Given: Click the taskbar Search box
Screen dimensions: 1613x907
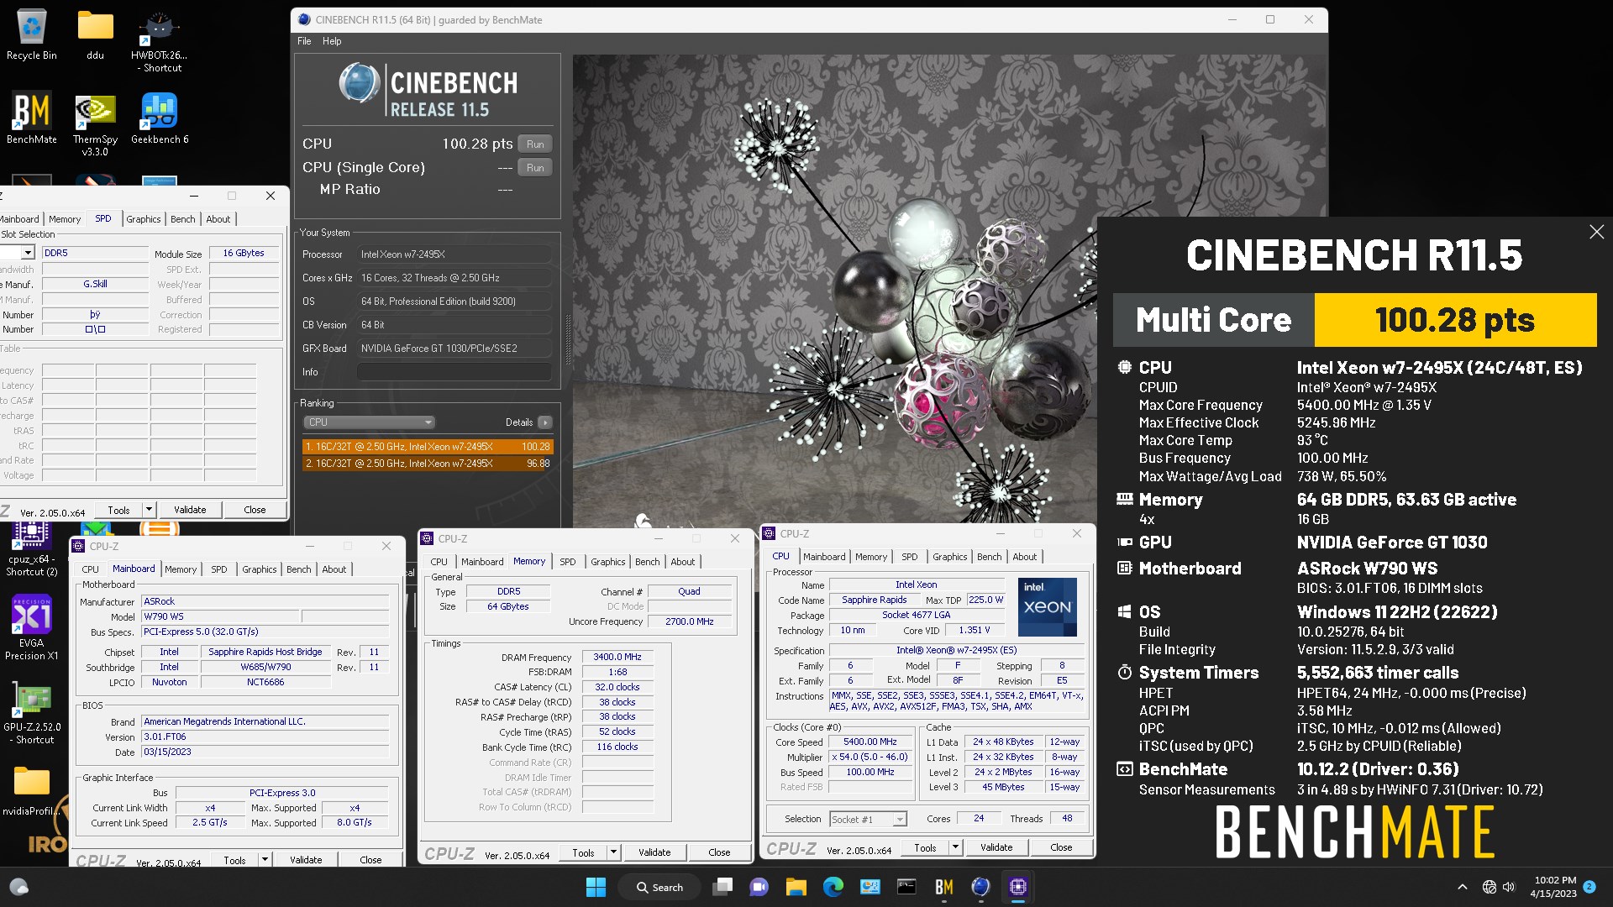Looking at the screenshot, I should pyautogui.click(x=659, y=887).
